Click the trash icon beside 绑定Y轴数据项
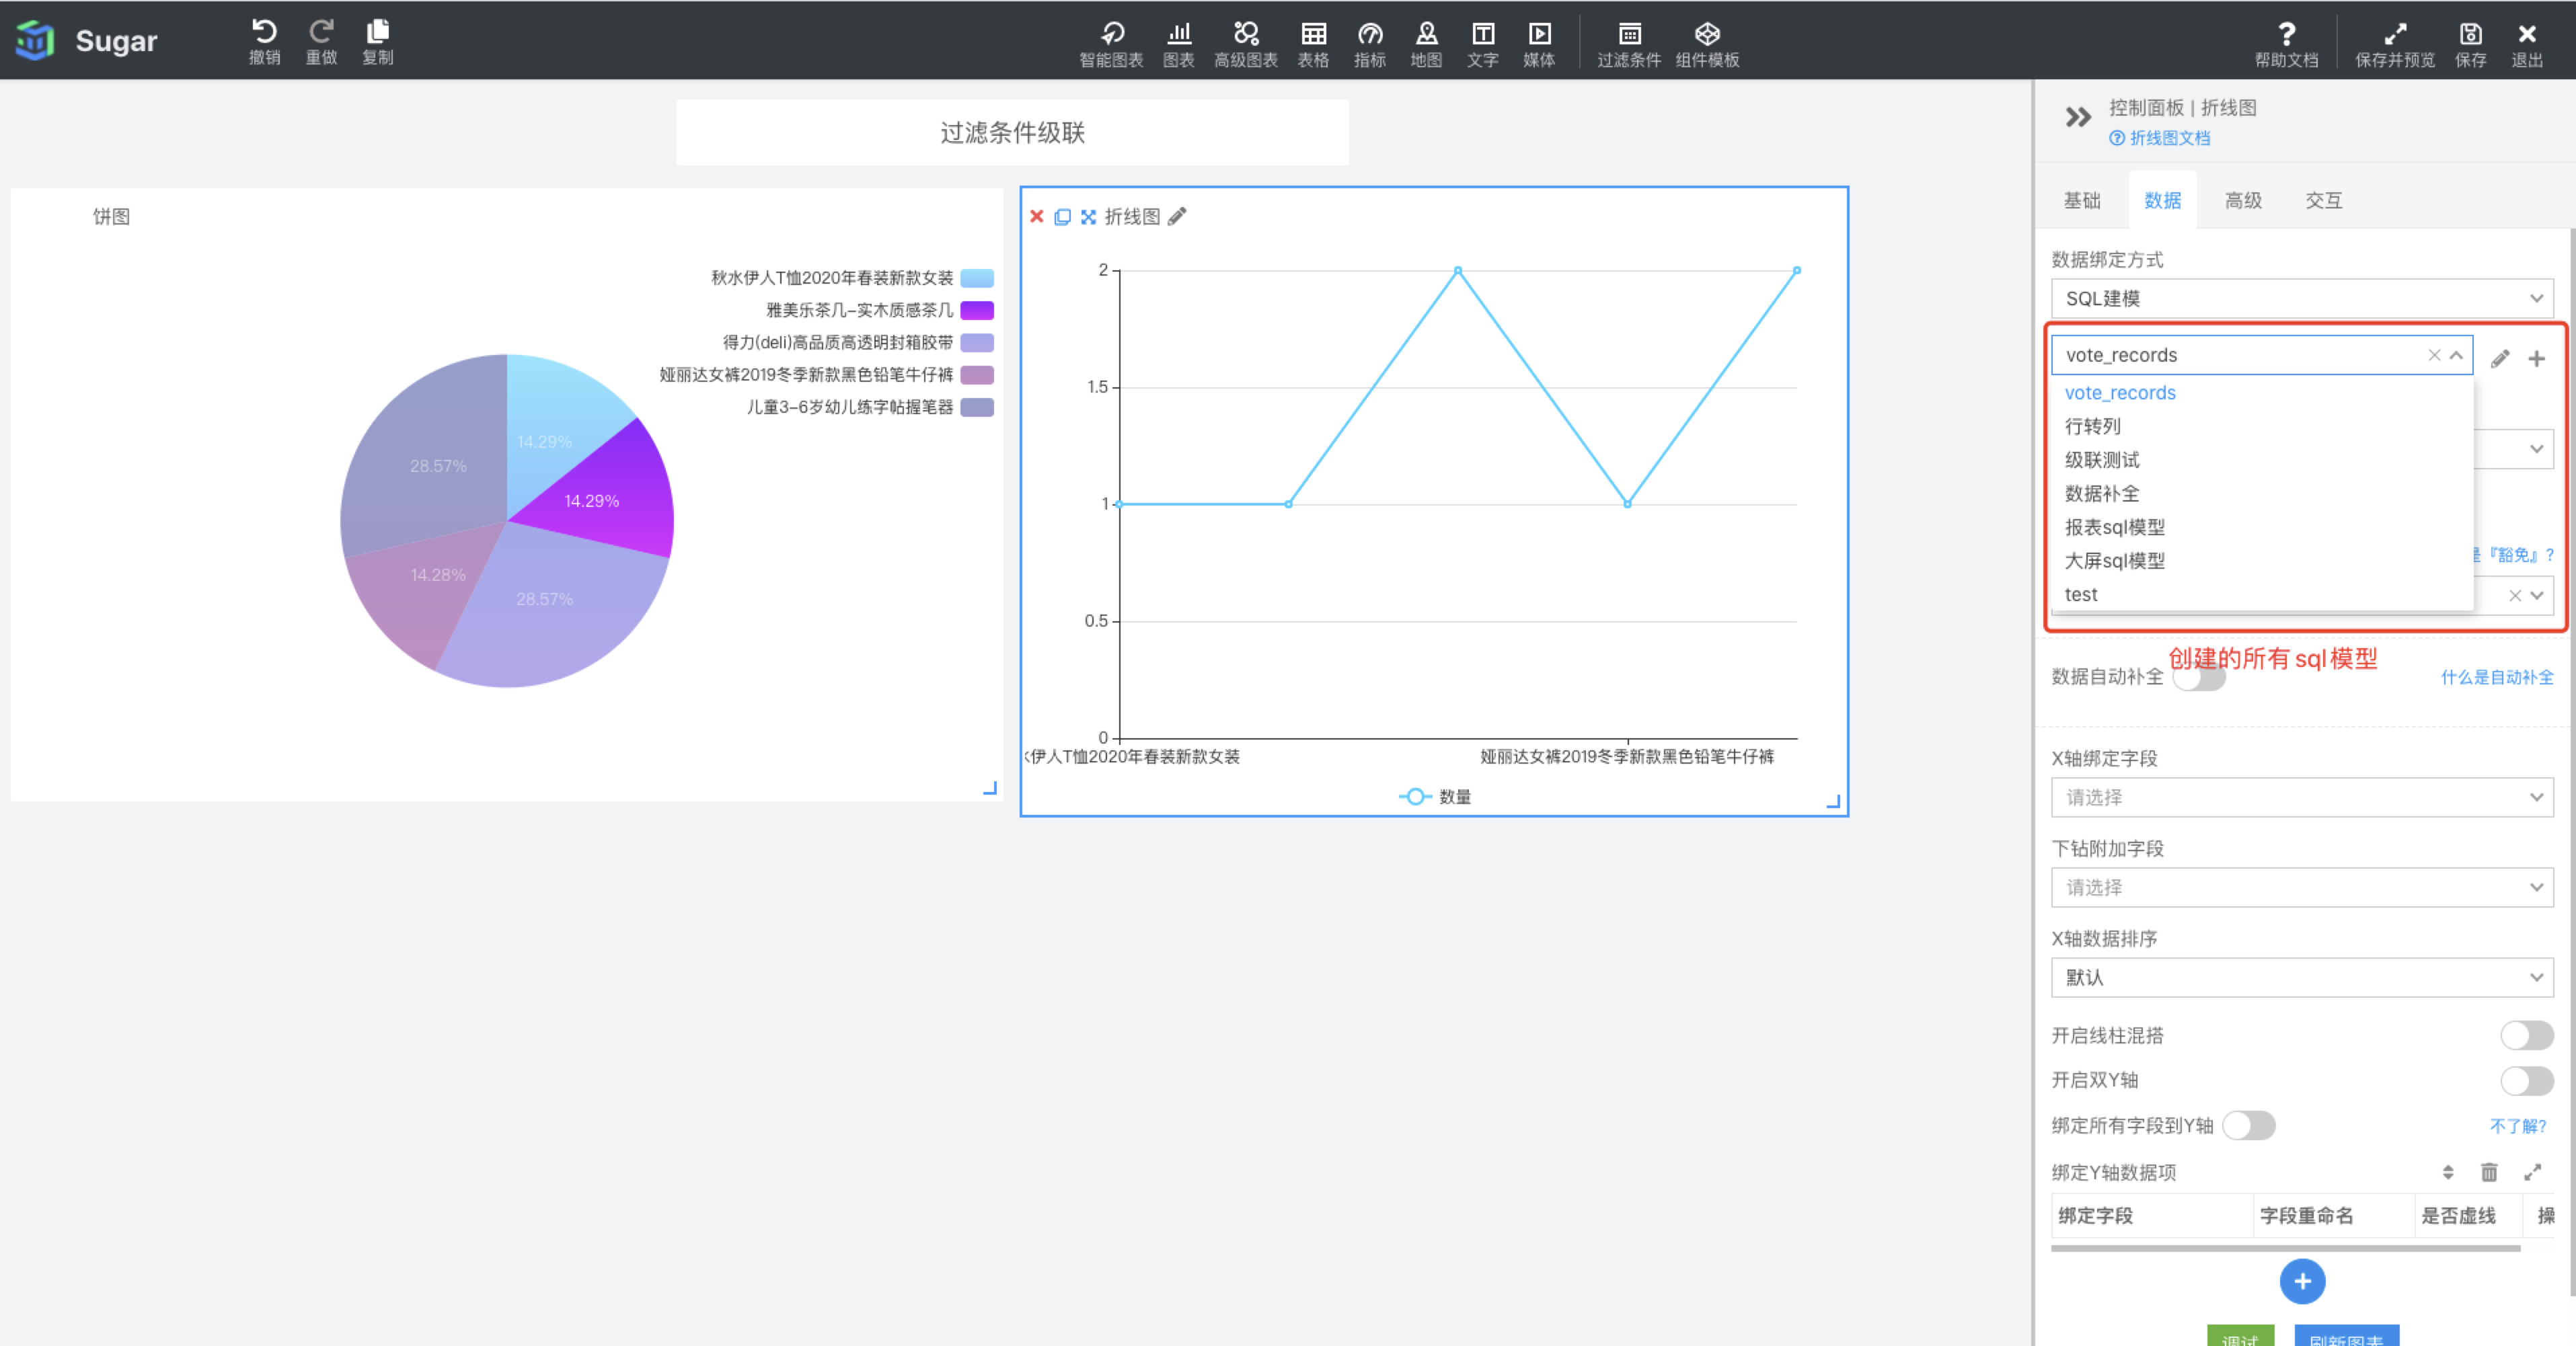This screenshot has width=2576, height=1346. pyautogui.click(x=2489, y=1172)
